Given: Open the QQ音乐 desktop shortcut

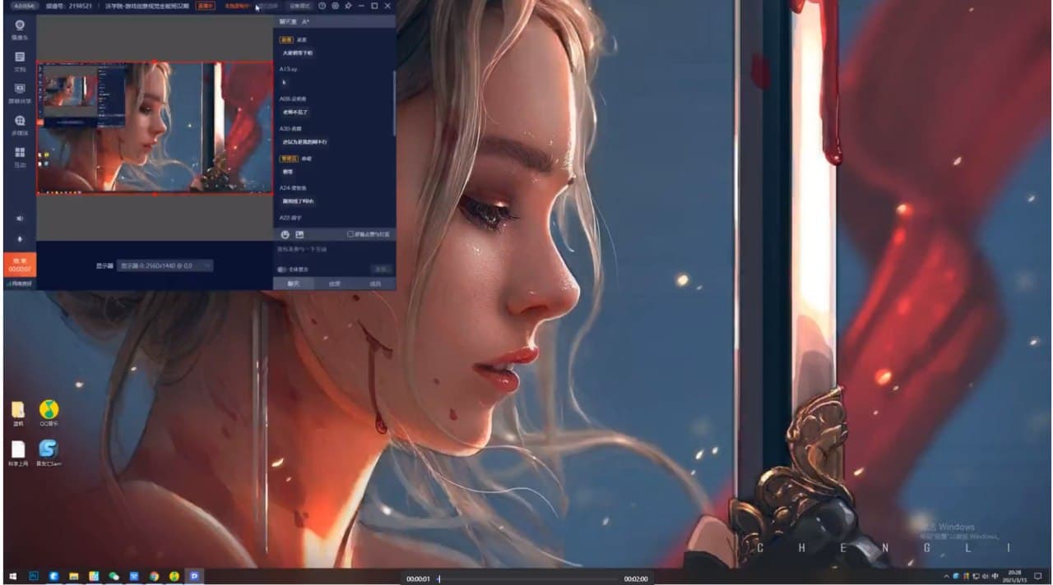Looking at the screenshot, I should point(49,414).
